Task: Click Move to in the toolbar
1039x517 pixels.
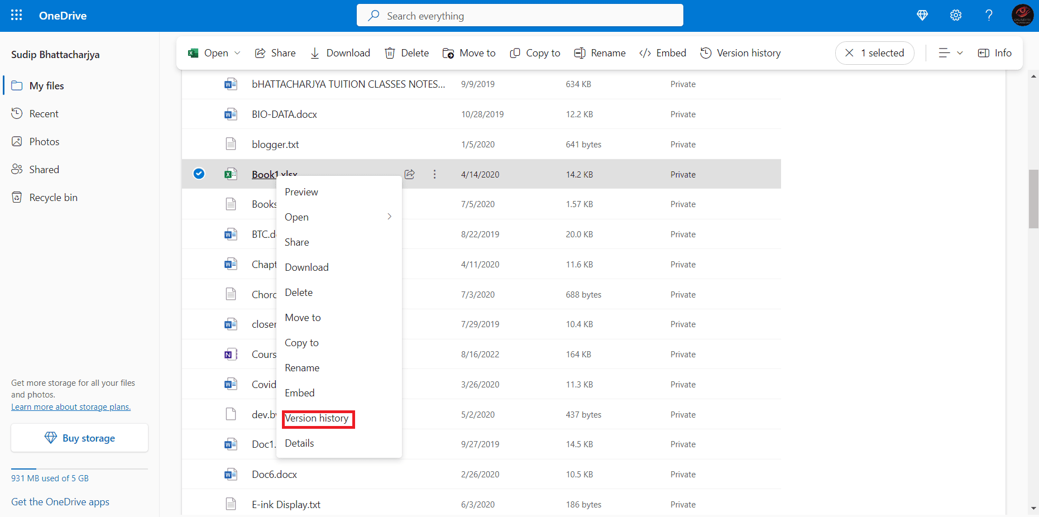Action: pyautogui.click(x=469, y=53)
